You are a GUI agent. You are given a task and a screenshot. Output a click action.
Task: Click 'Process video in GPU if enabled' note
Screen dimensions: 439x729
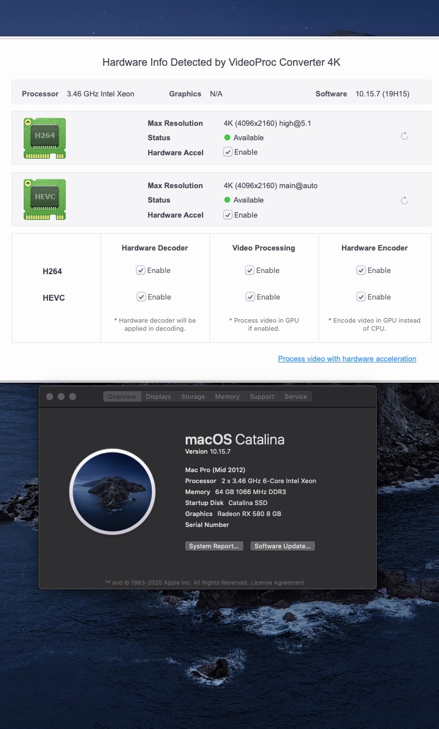point(264,324)
